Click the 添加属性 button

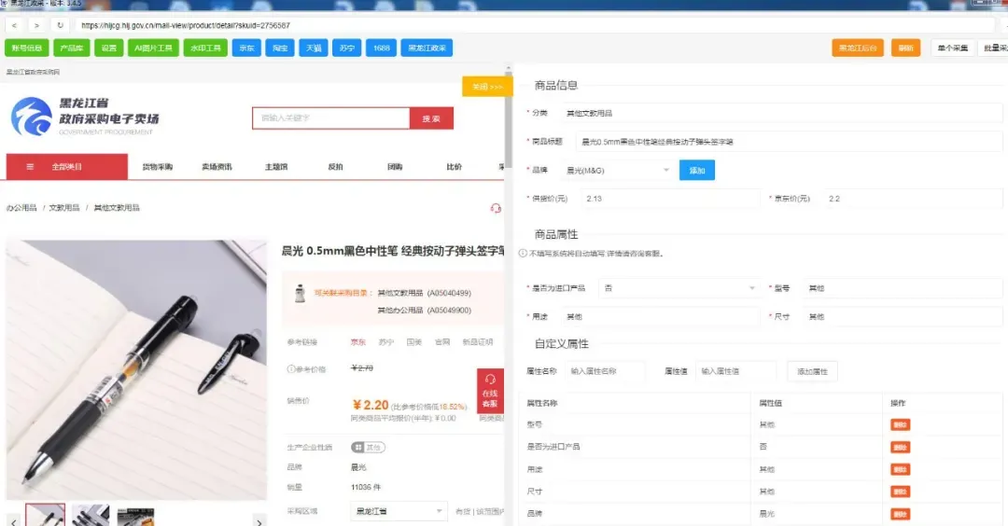click(812, 371)
